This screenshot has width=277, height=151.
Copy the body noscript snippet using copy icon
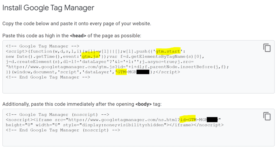[x=267, y=116]
